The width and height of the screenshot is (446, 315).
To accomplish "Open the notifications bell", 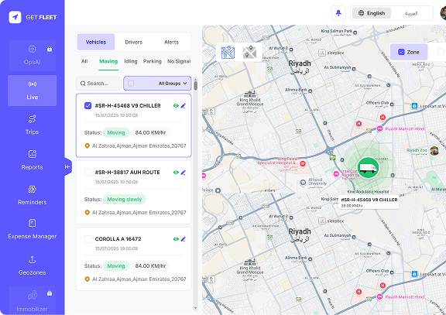I will [x=338, y=13].
